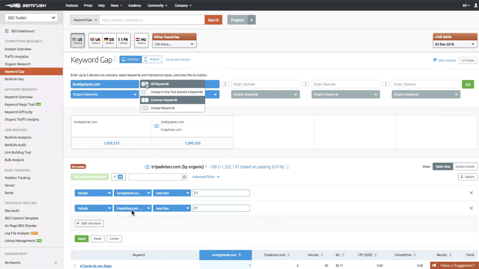Click the green GO button
The height and width of the screenshot is (269, 479).
(468, 84)
